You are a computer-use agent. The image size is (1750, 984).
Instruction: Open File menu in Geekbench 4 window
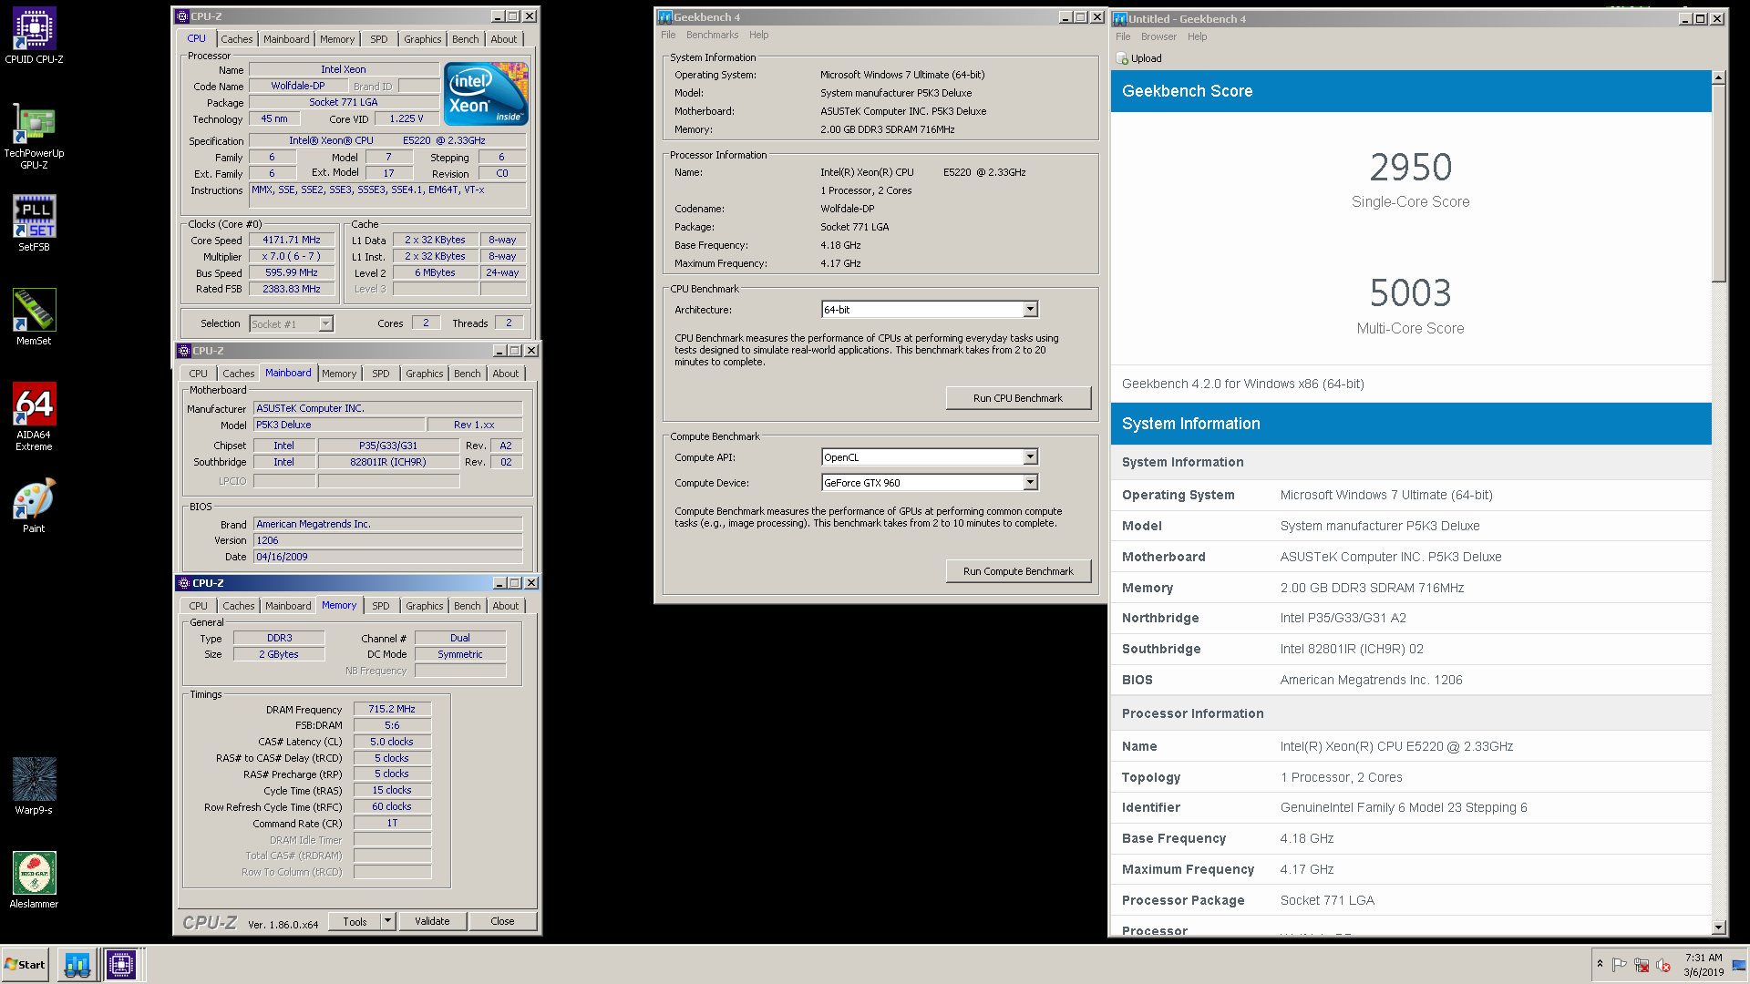click(x=668, y=36)
